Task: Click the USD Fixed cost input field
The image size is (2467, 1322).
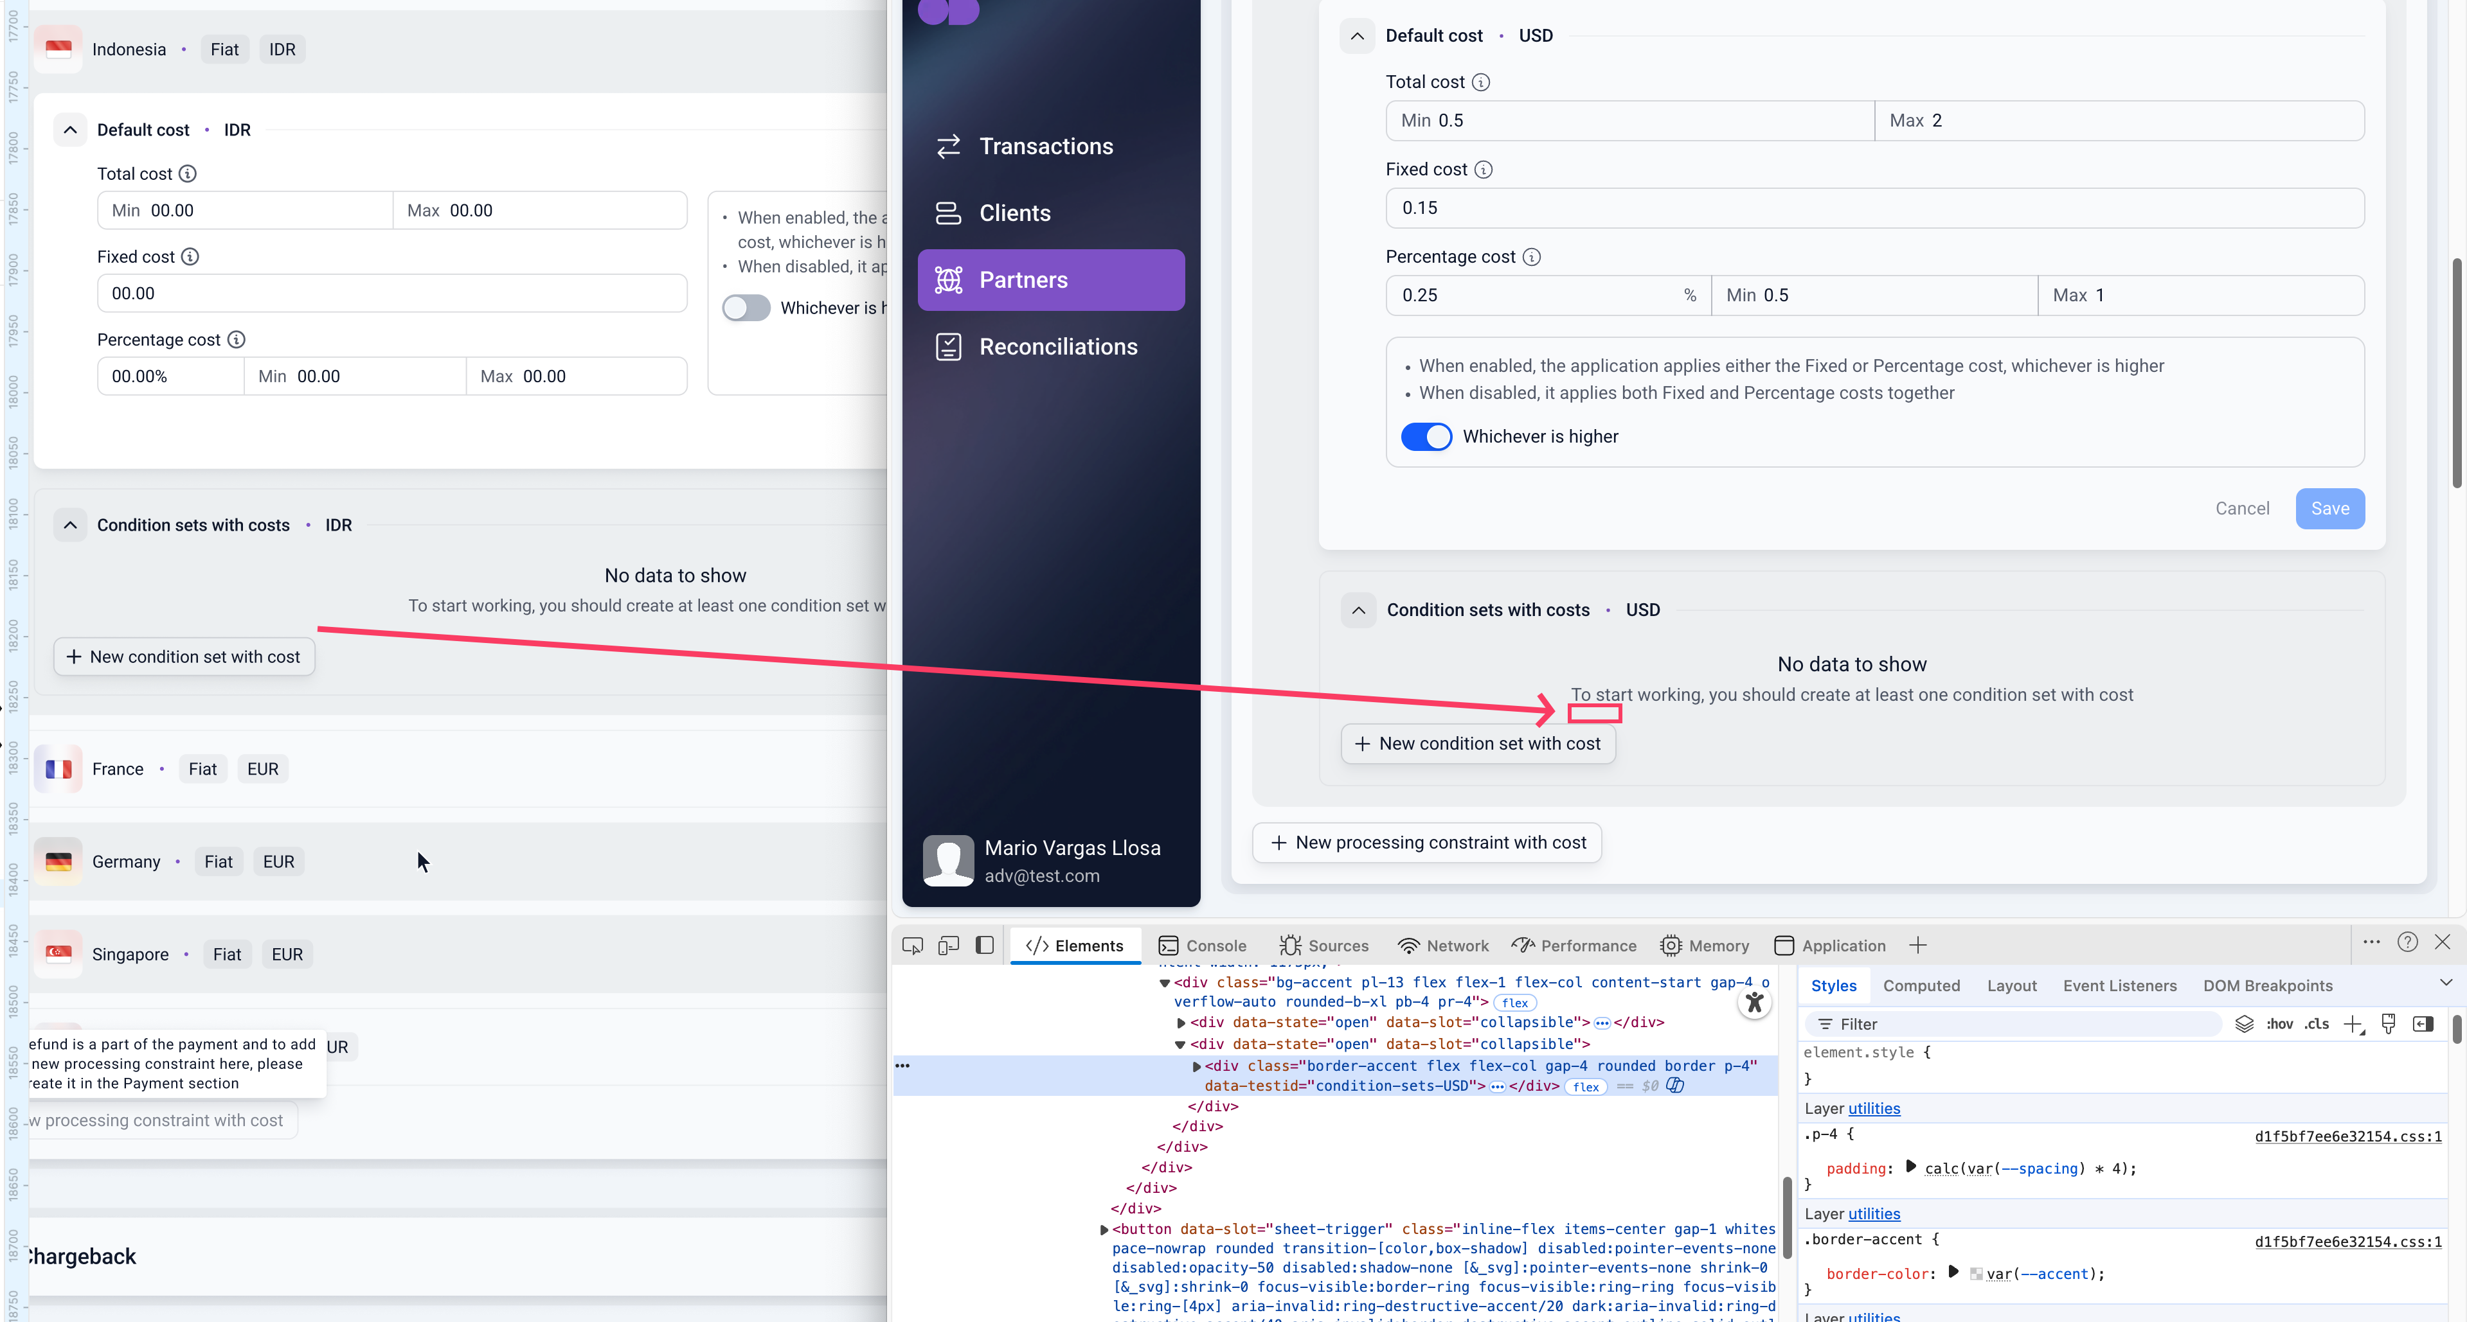Action: tap(1874, 207)
